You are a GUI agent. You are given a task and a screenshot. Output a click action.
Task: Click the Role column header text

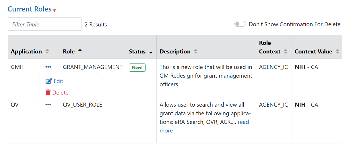click(x=69, y=51)
